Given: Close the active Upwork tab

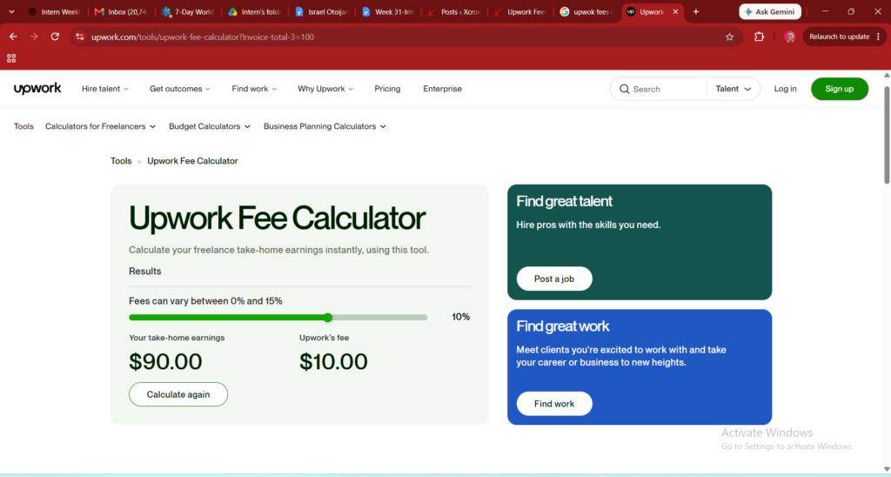Looking at the screenshot, I should tap(675, 11).
